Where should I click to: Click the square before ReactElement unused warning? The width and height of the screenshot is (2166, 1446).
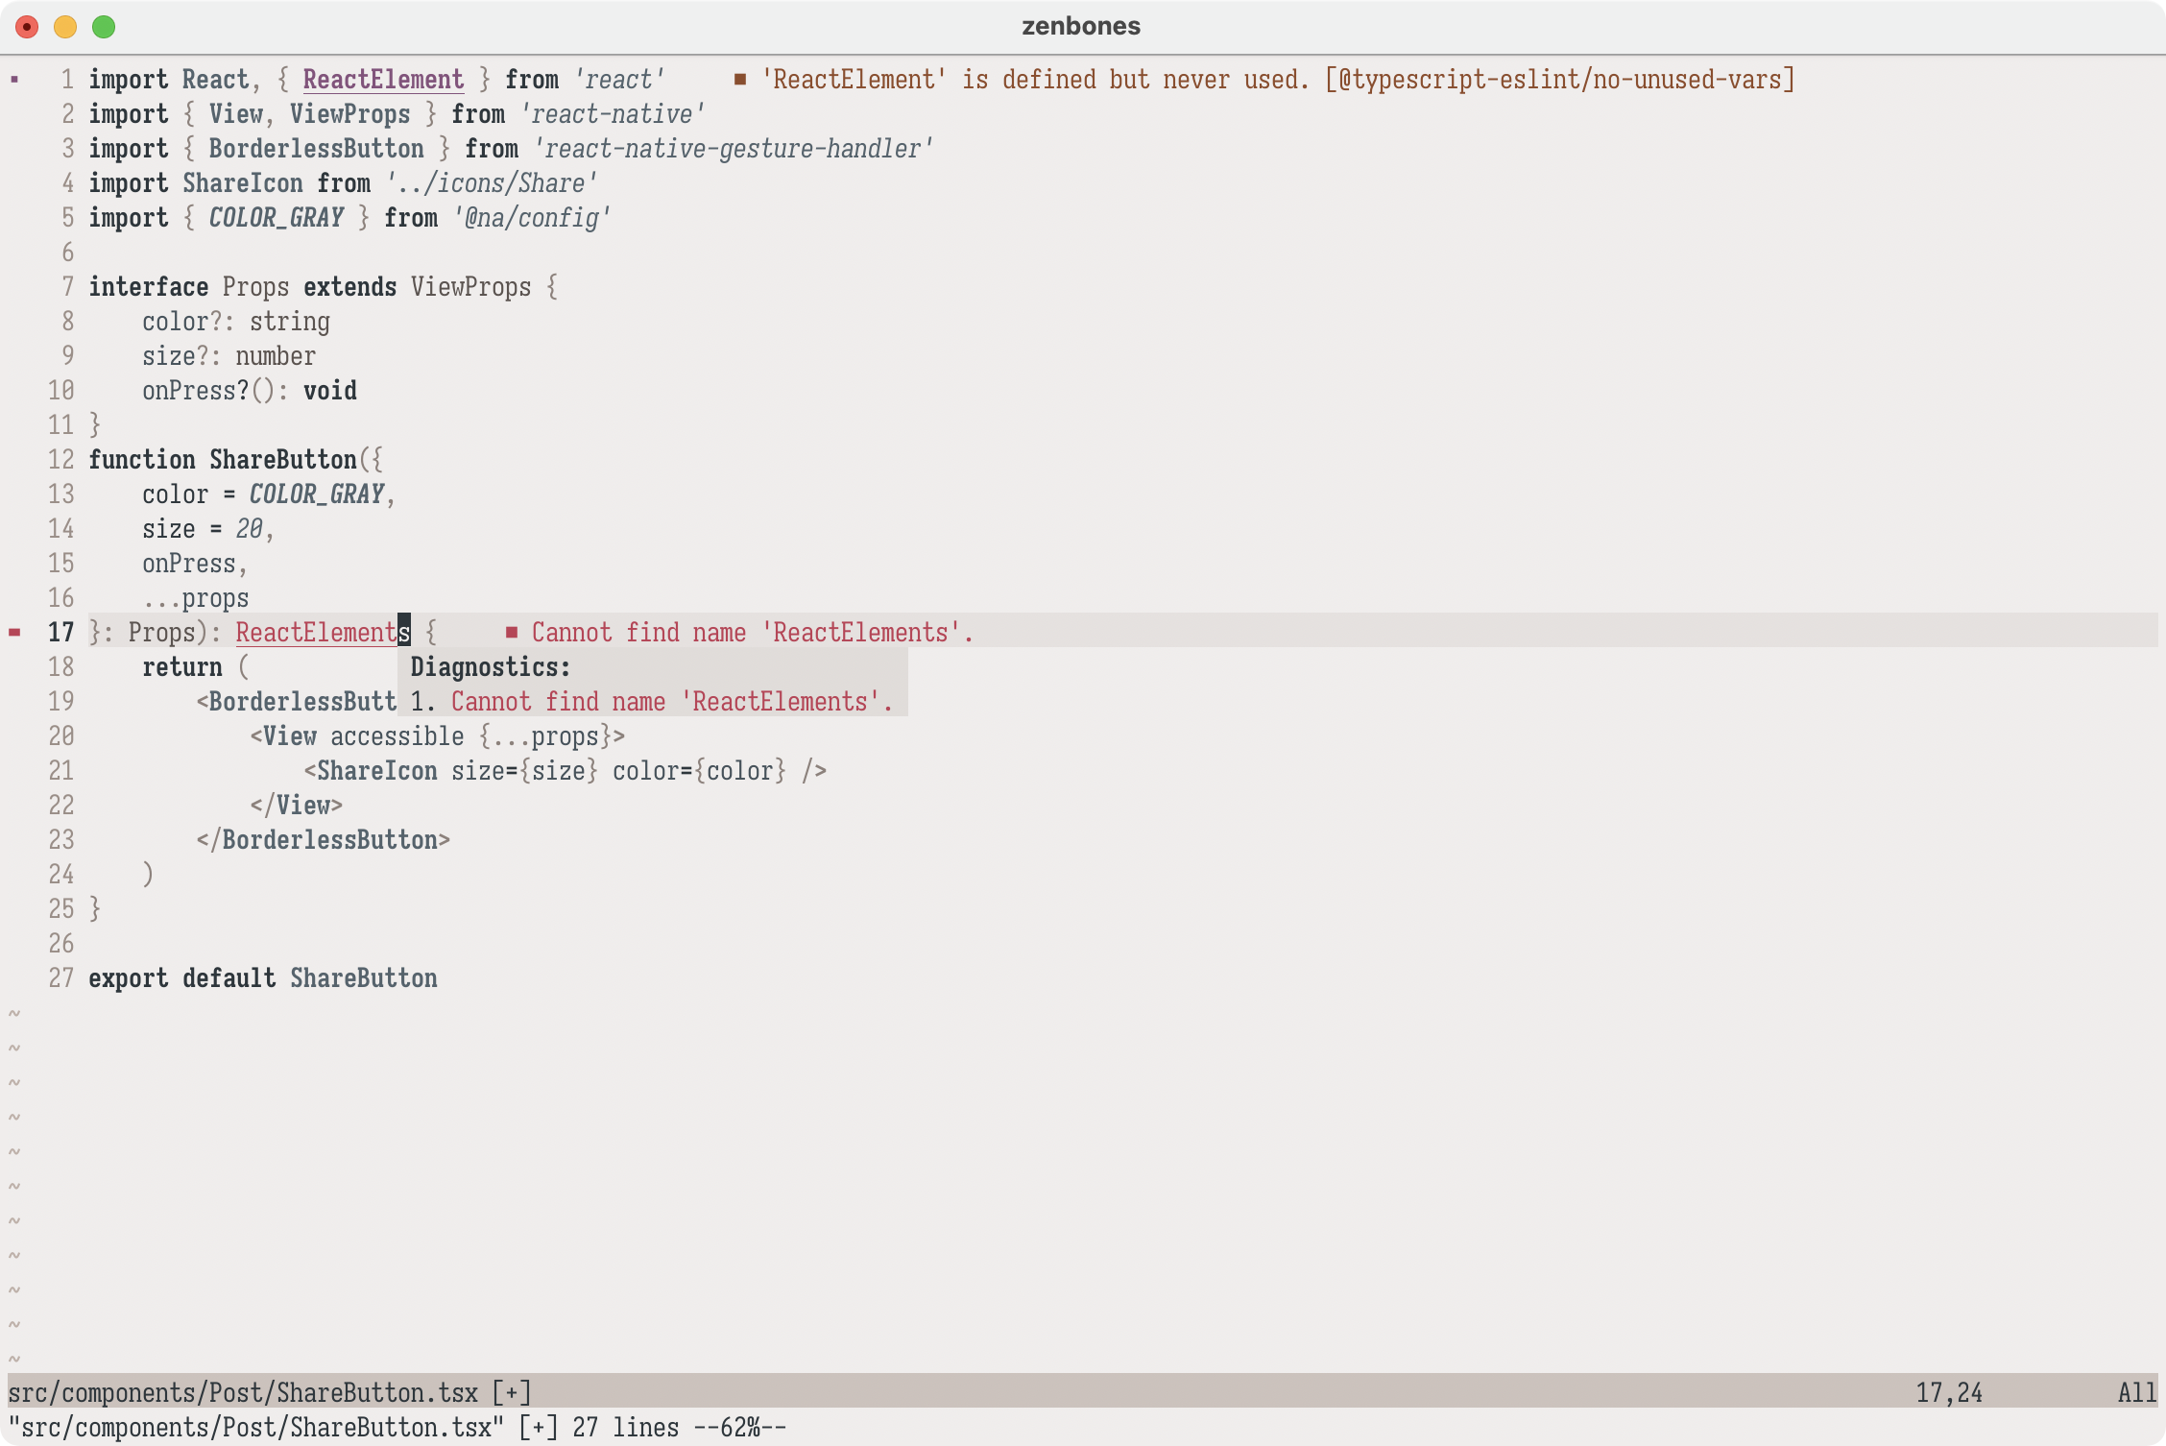point(740,80)
